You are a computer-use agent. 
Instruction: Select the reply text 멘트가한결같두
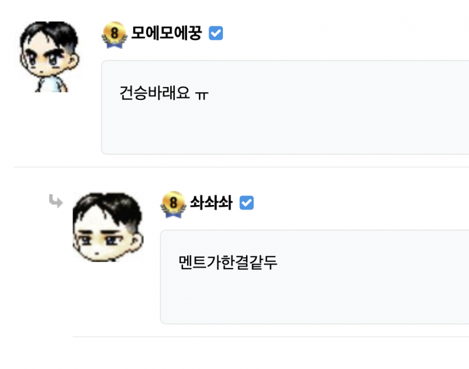pos(227,262)
